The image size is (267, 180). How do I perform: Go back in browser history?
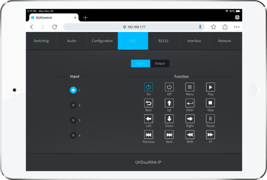tap(32, 27)
